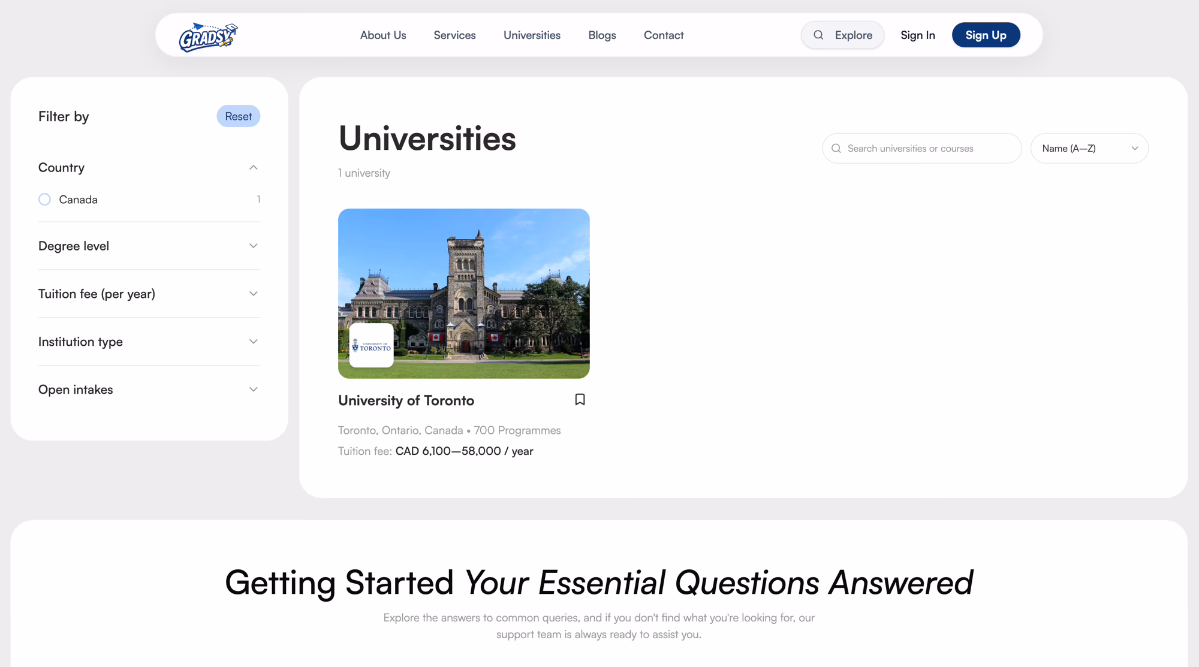Click the 'Filter by' heading
1199x667 pixels.
pyautogui.click(x=64, y=116)
